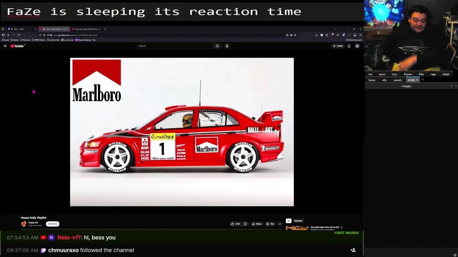Go to the YouTube home logo

point(17,46)
